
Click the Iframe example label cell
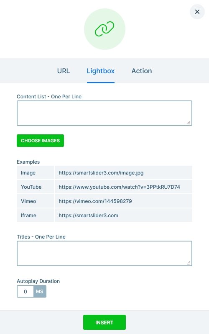tap(36, 216)
